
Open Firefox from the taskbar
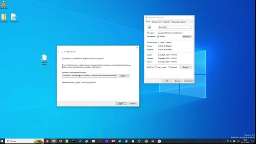pyautogui.click(x=60, y=141)
